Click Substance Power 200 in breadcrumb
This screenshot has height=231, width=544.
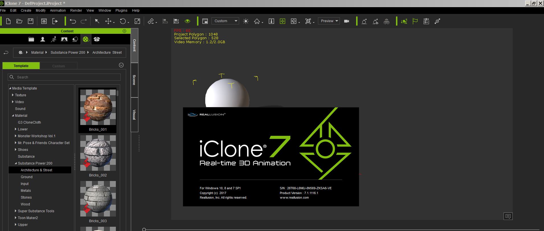(68, 52)
